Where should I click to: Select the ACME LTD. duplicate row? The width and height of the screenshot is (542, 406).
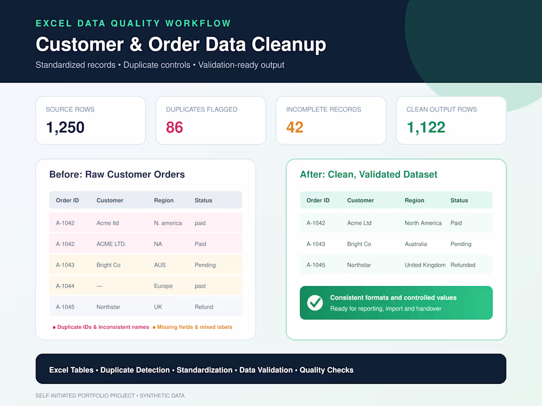click(146, 244)
